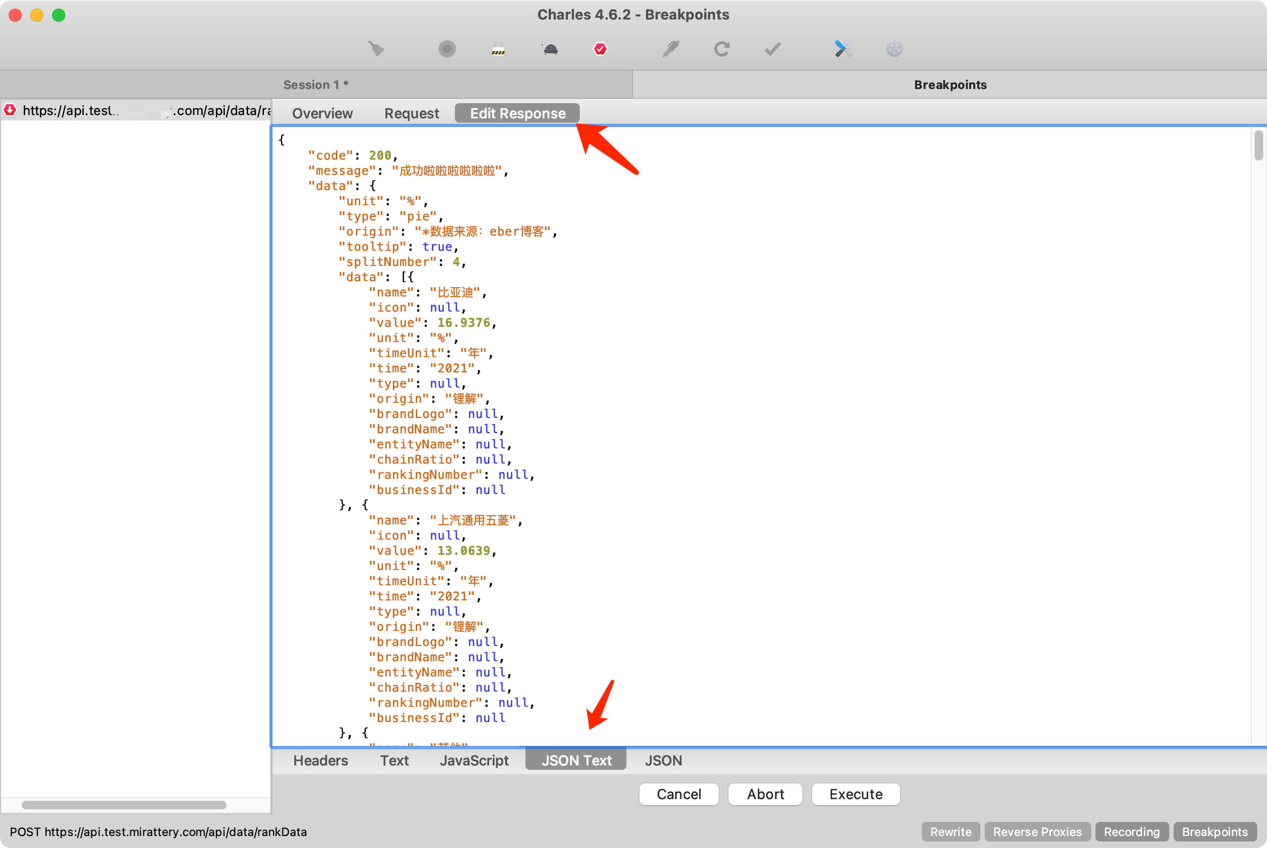The height and width of the screenshot is (848, 1267).
Task: Click the Repeat refresh arrow icon
Action: [721, 49]
